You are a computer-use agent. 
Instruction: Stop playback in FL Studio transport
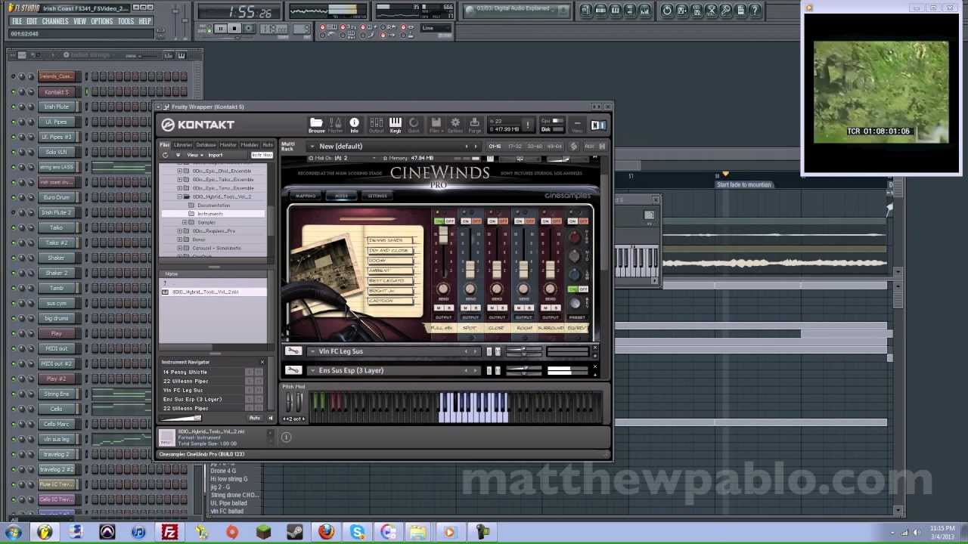coord(234,29)
